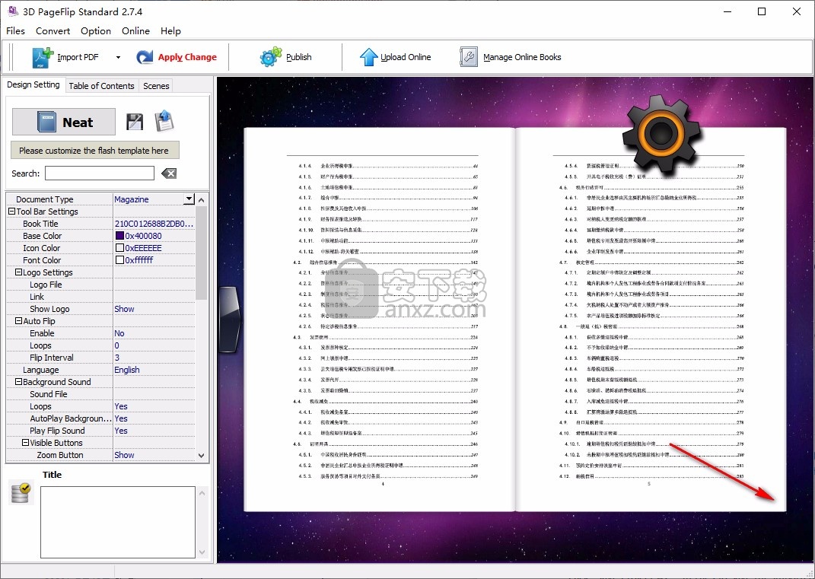Image resolution: width=815 pixels, height=579 pixels.
Task: Click the Language value English
Action: click(x=127, y=370)
